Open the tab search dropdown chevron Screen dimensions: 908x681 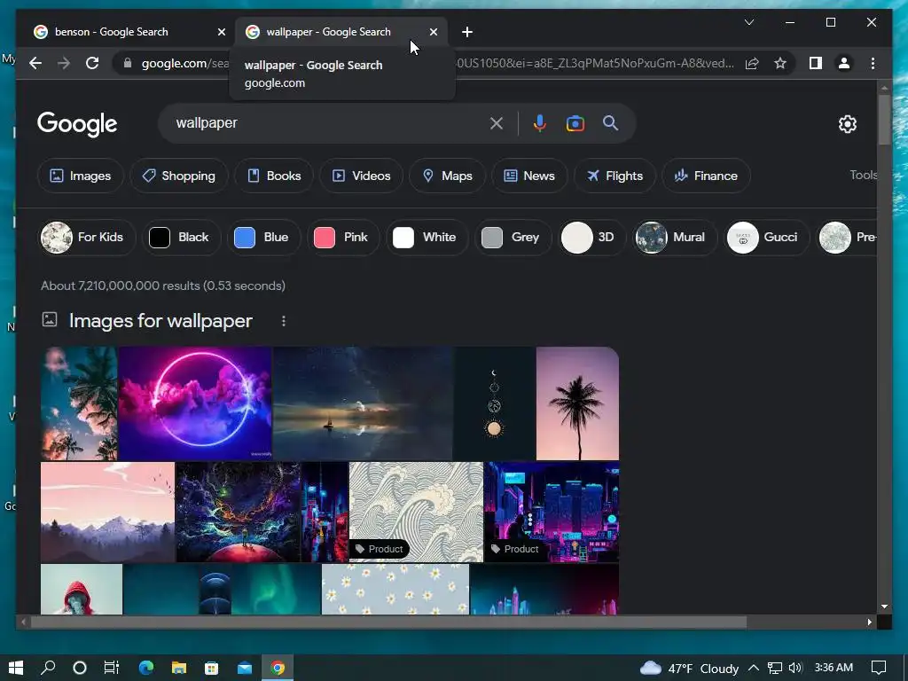point(748,22)
